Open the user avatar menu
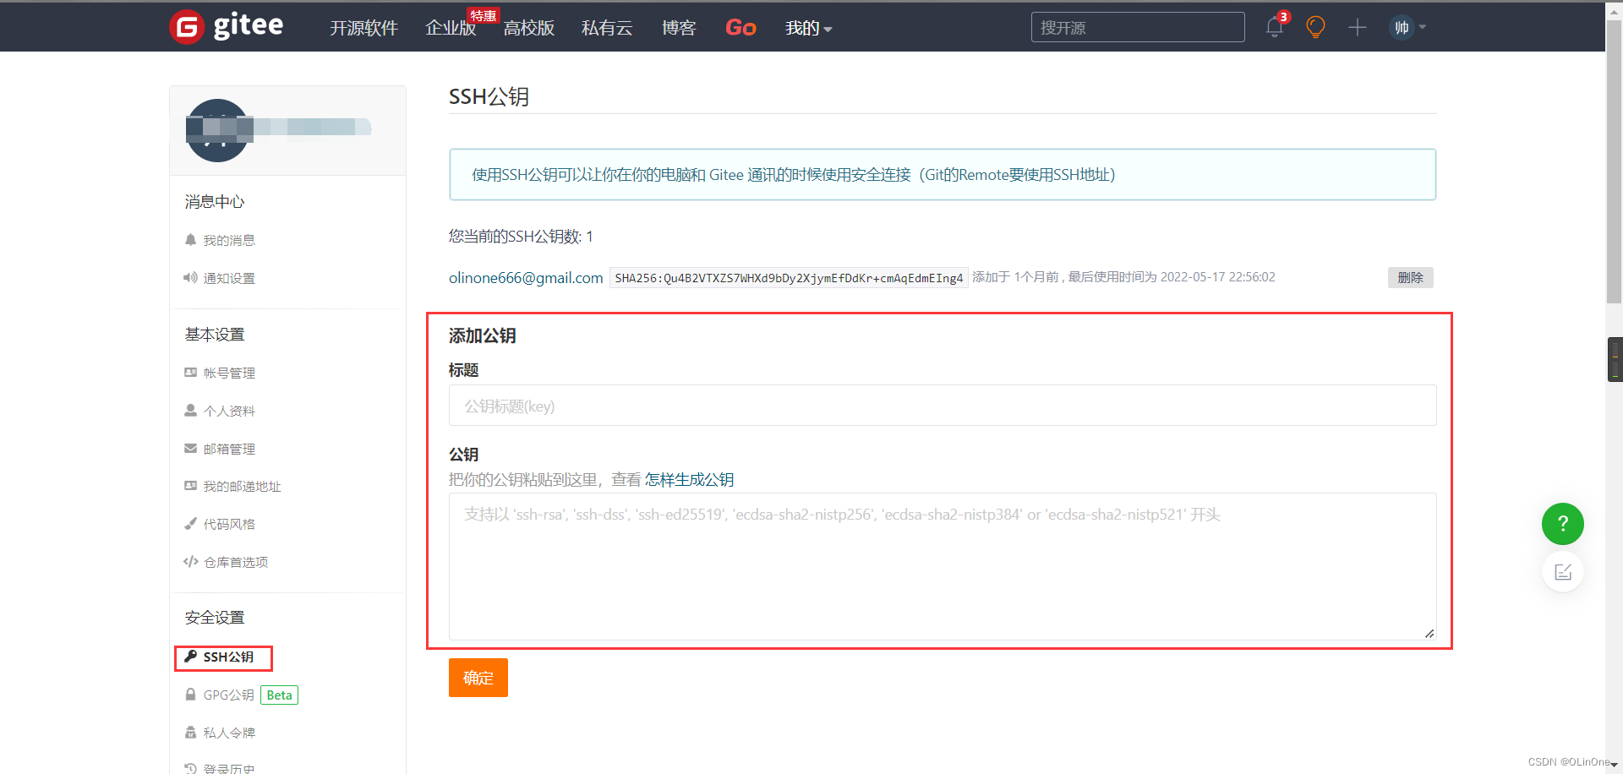The height and width of the screenshot is (774, 1623). pos(1408,27)
